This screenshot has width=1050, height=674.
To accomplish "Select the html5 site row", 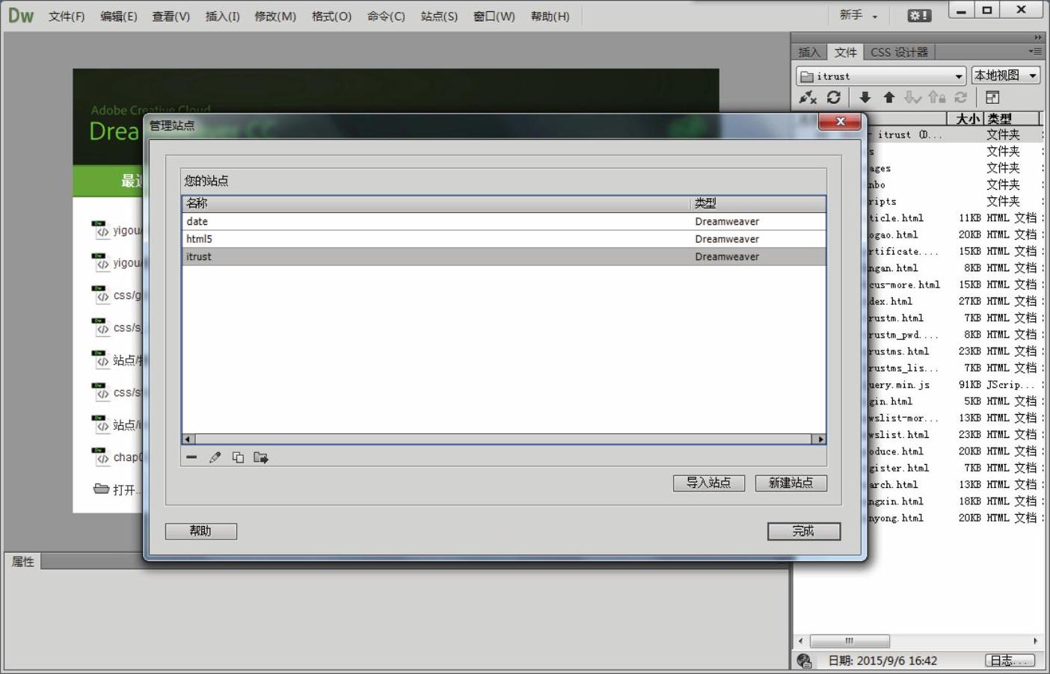I will 504,239.
